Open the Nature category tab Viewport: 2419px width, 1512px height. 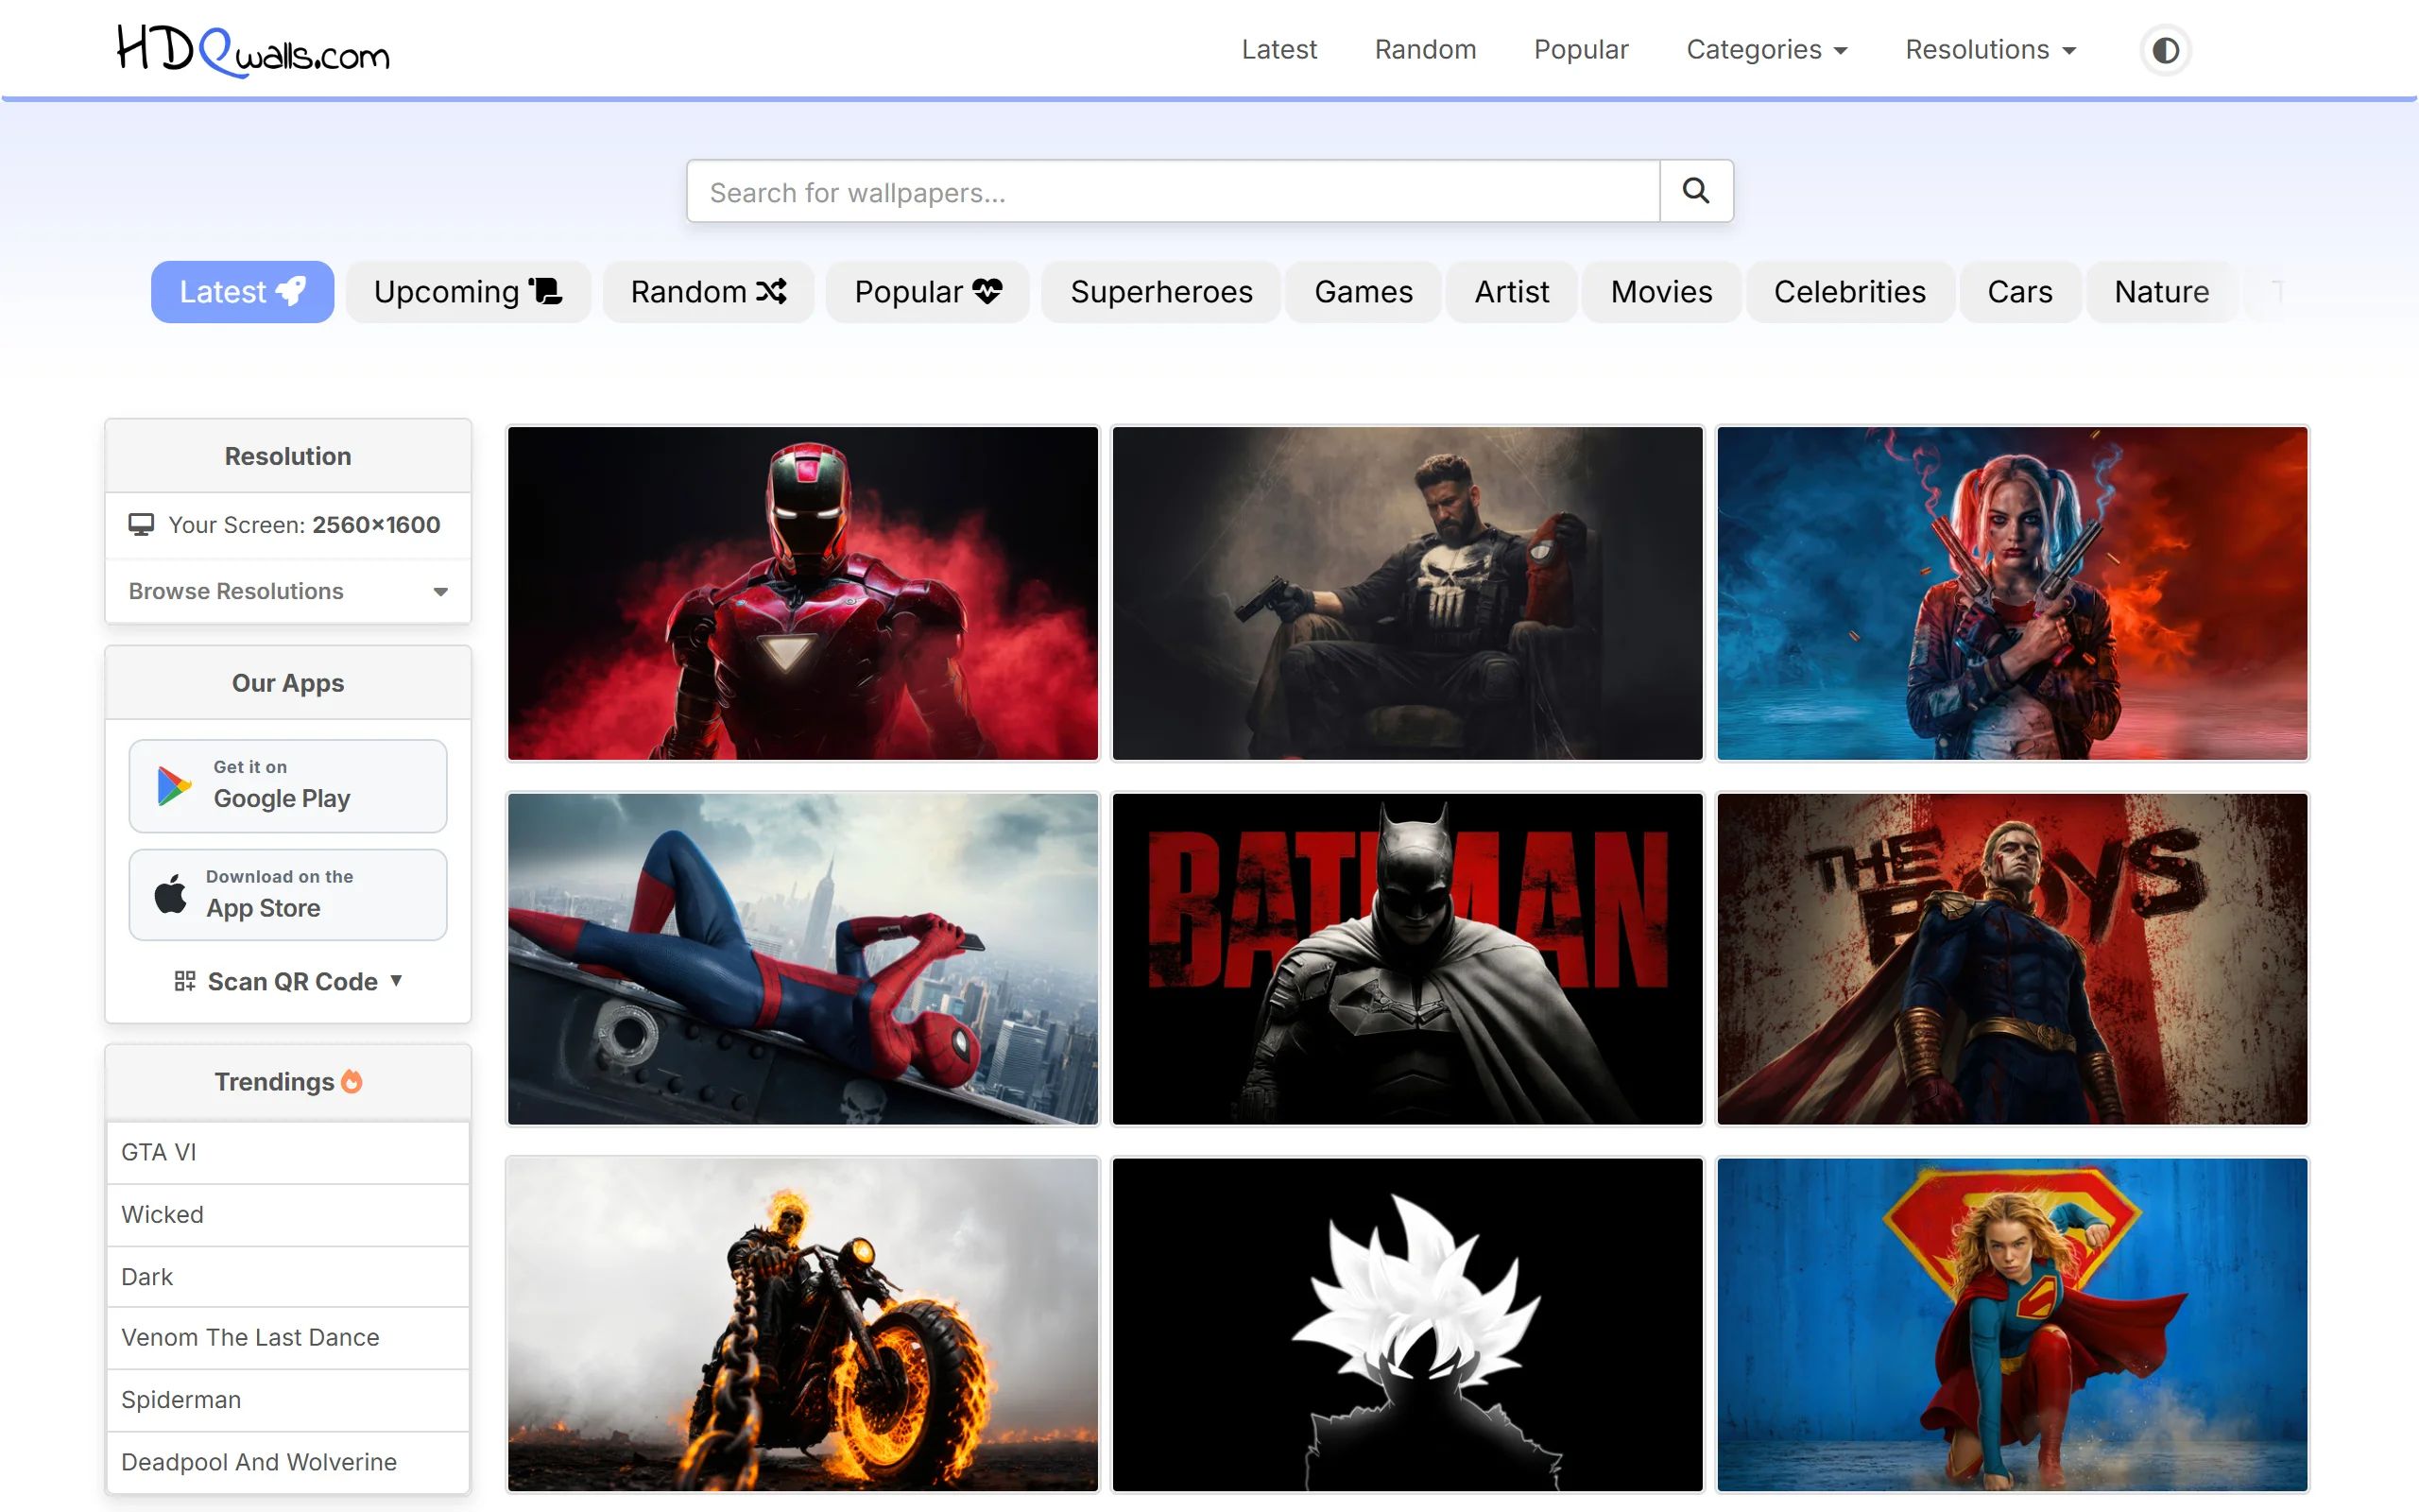pyautogui.click(x=2161, y=292)
